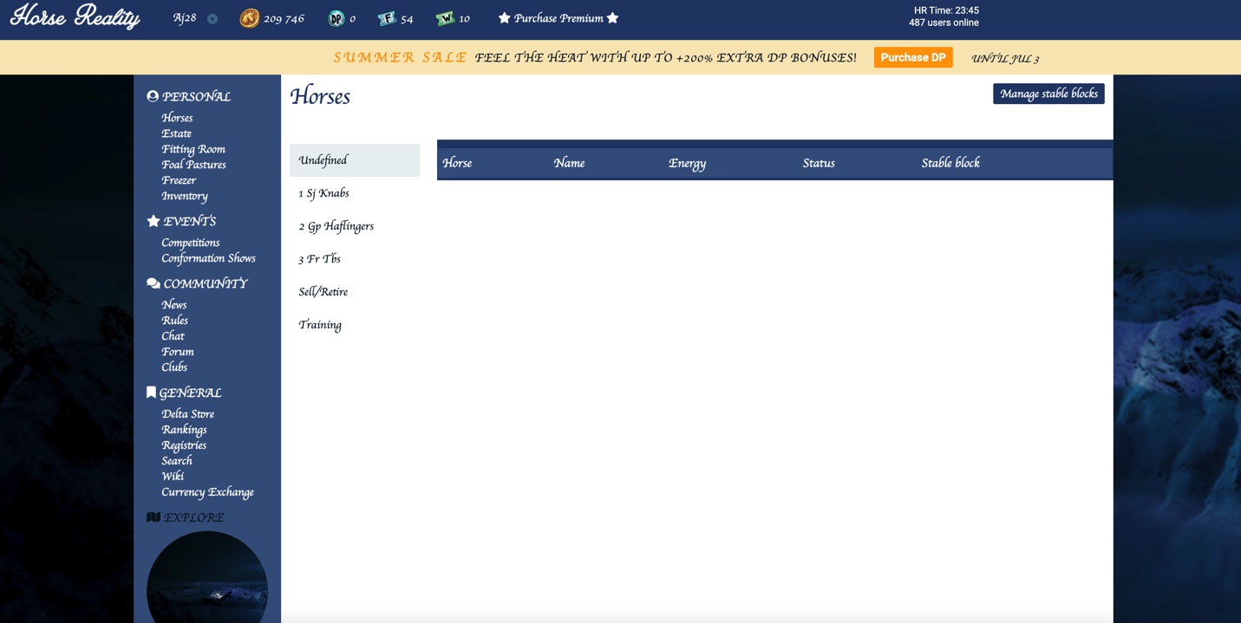Click the General bookmark icon
1241x623 pixels.
click(x=151, y=393)
